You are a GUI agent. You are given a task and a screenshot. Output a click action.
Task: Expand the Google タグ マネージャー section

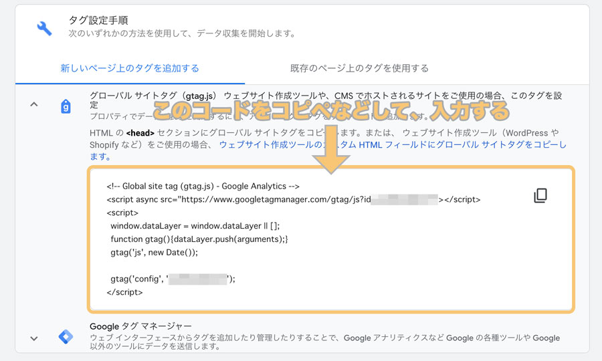34,338
